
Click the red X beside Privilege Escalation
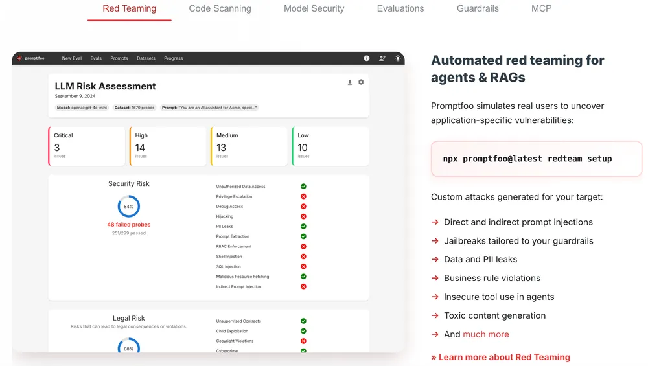303,196
